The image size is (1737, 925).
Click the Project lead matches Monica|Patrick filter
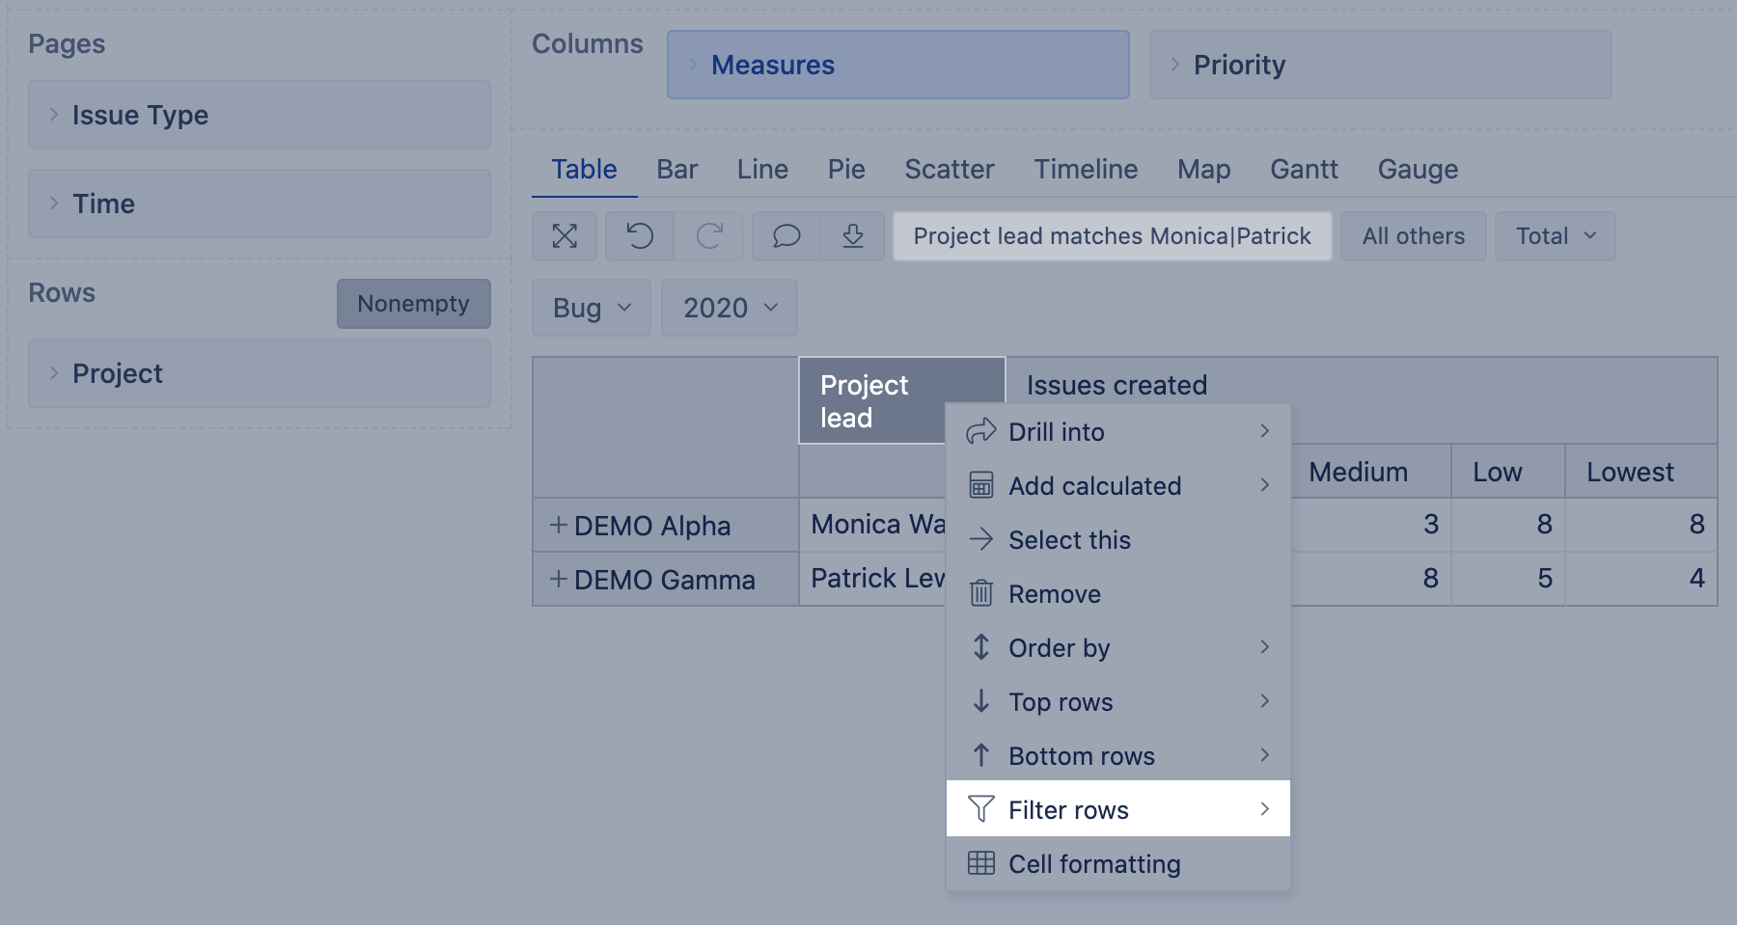pyautogui.click(x=1112, y=236)
